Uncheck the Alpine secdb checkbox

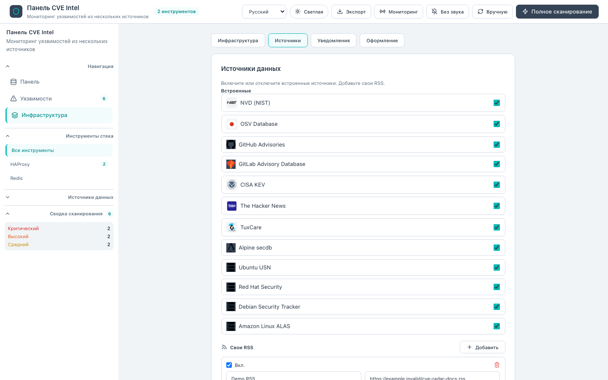(497, 248)
